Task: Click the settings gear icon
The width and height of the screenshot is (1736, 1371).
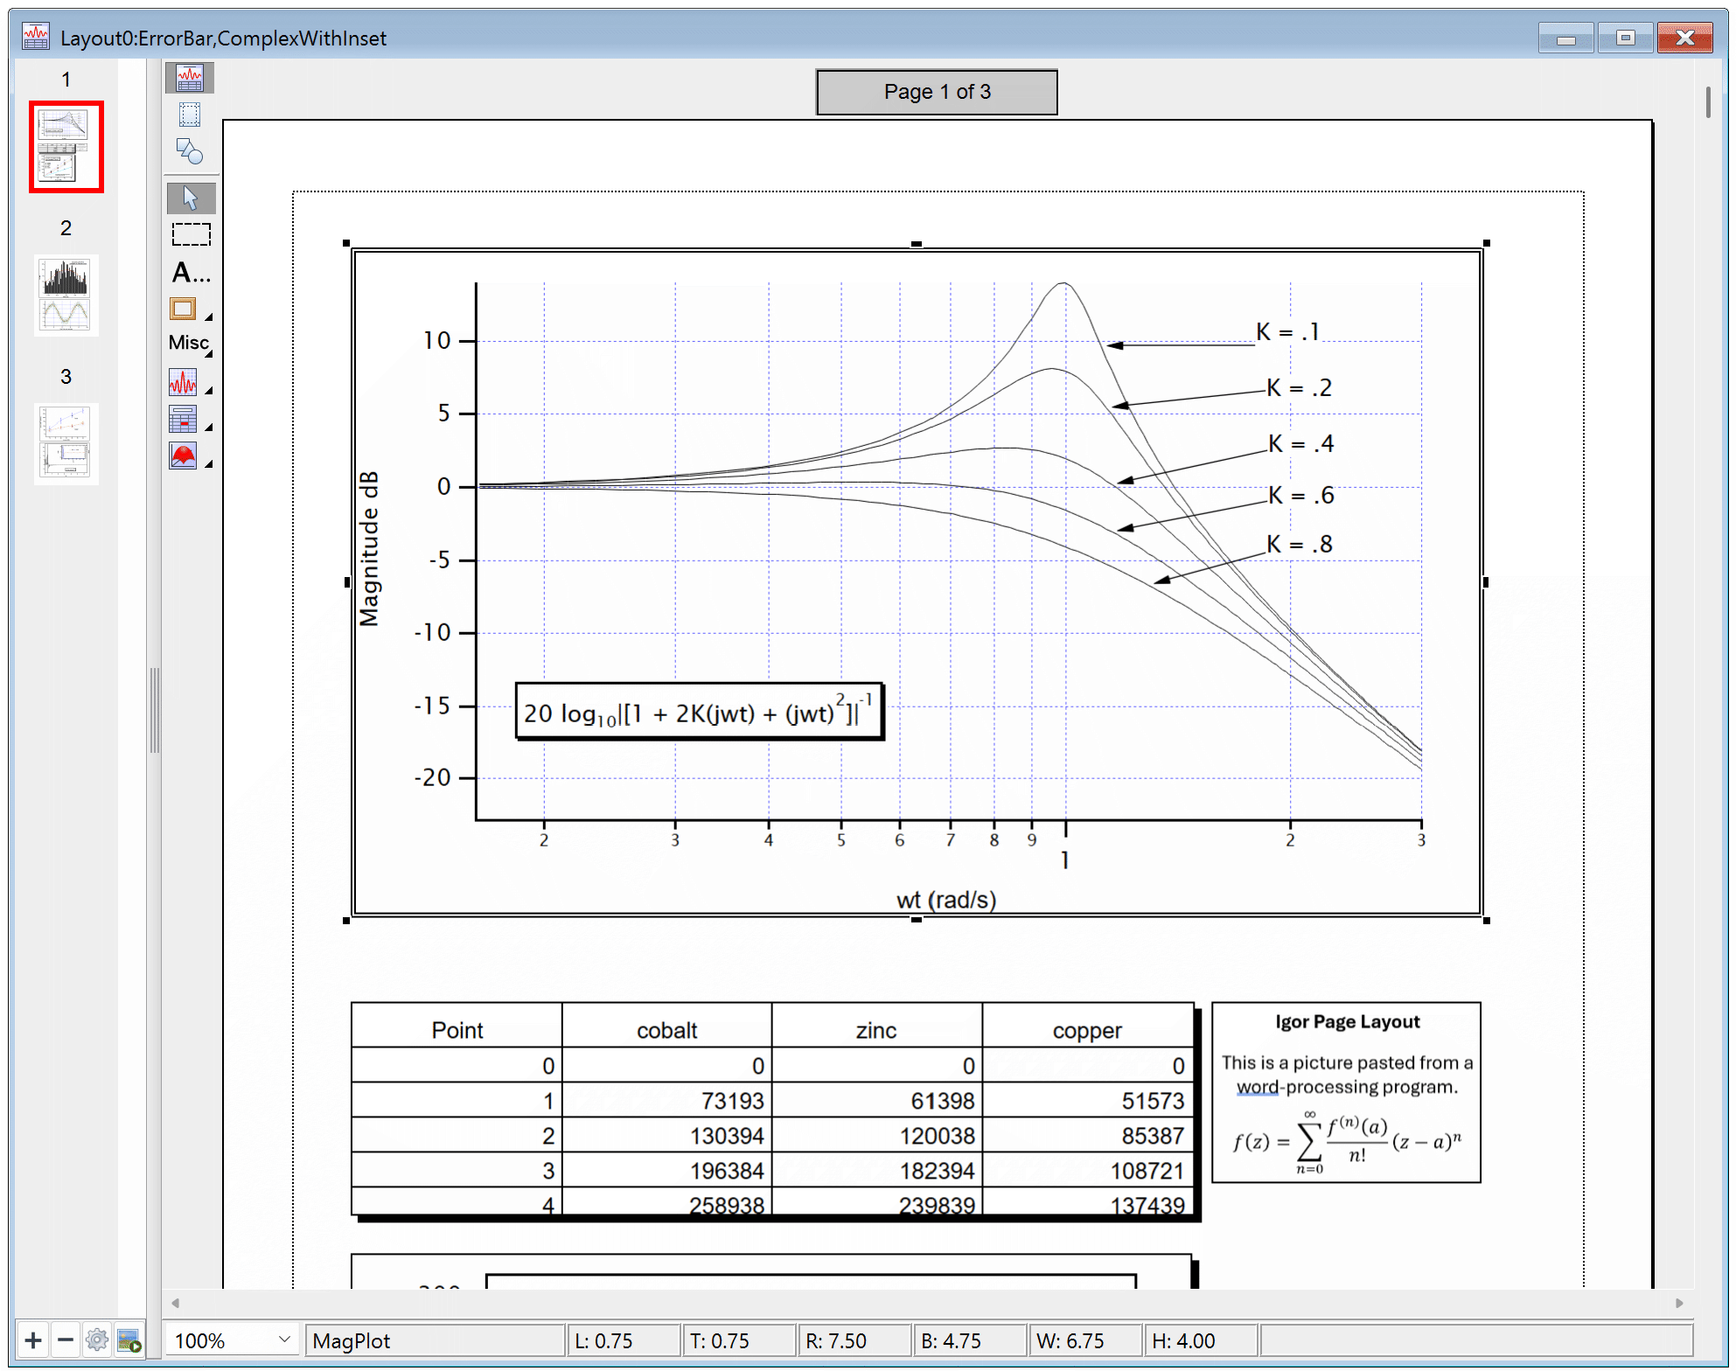Action: pos(96,1340)
